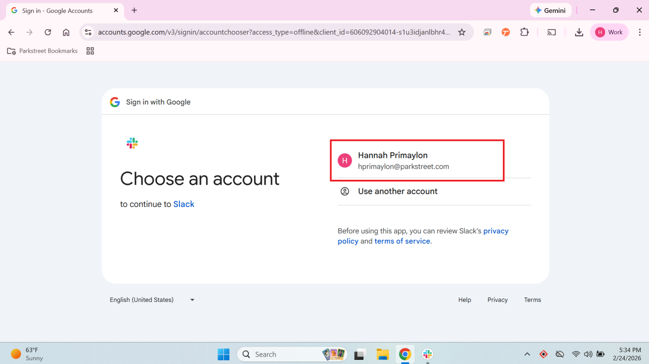Open the Extensions puzzle icon
This screenshot has width=649, height=364.
(524, 32)
